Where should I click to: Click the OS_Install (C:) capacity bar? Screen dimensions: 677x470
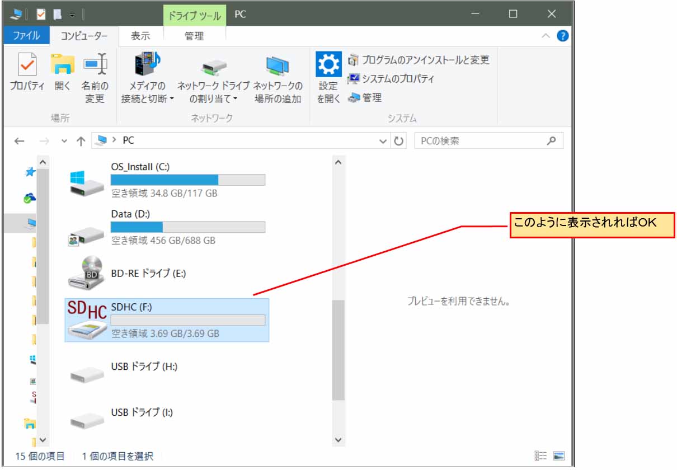187,180
